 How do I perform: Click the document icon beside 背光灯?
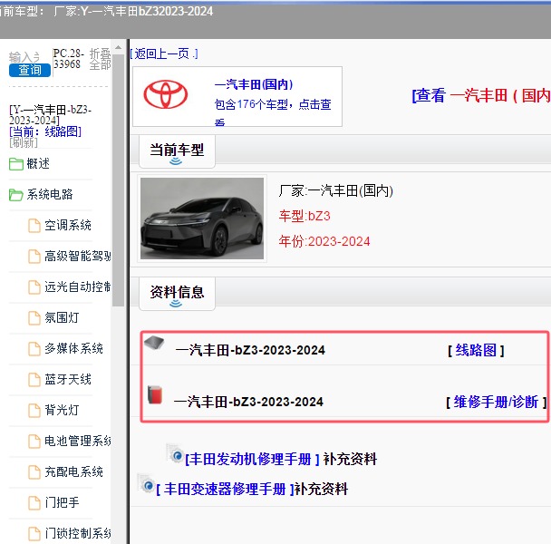point(34,411)
